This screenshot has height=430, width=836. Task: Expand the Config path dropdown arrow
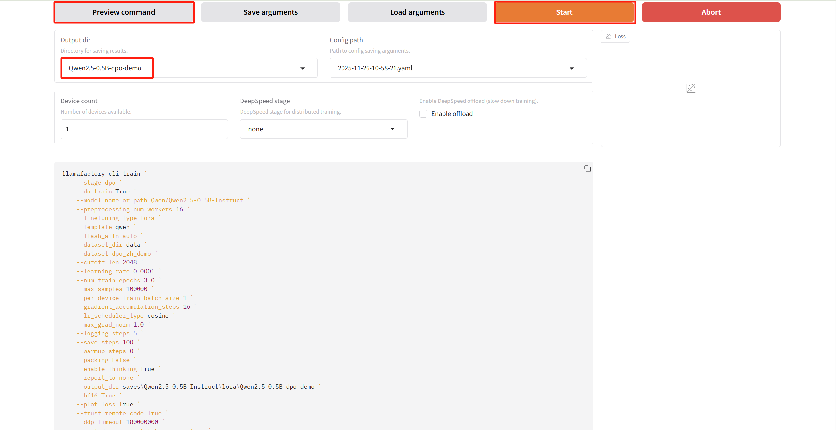[571, 68]
